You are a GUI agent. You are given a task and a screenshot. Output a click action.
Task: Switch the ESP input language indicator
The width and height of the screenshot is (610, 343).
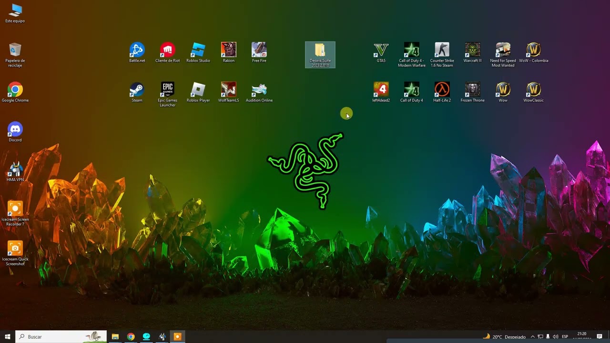point(565,336)
